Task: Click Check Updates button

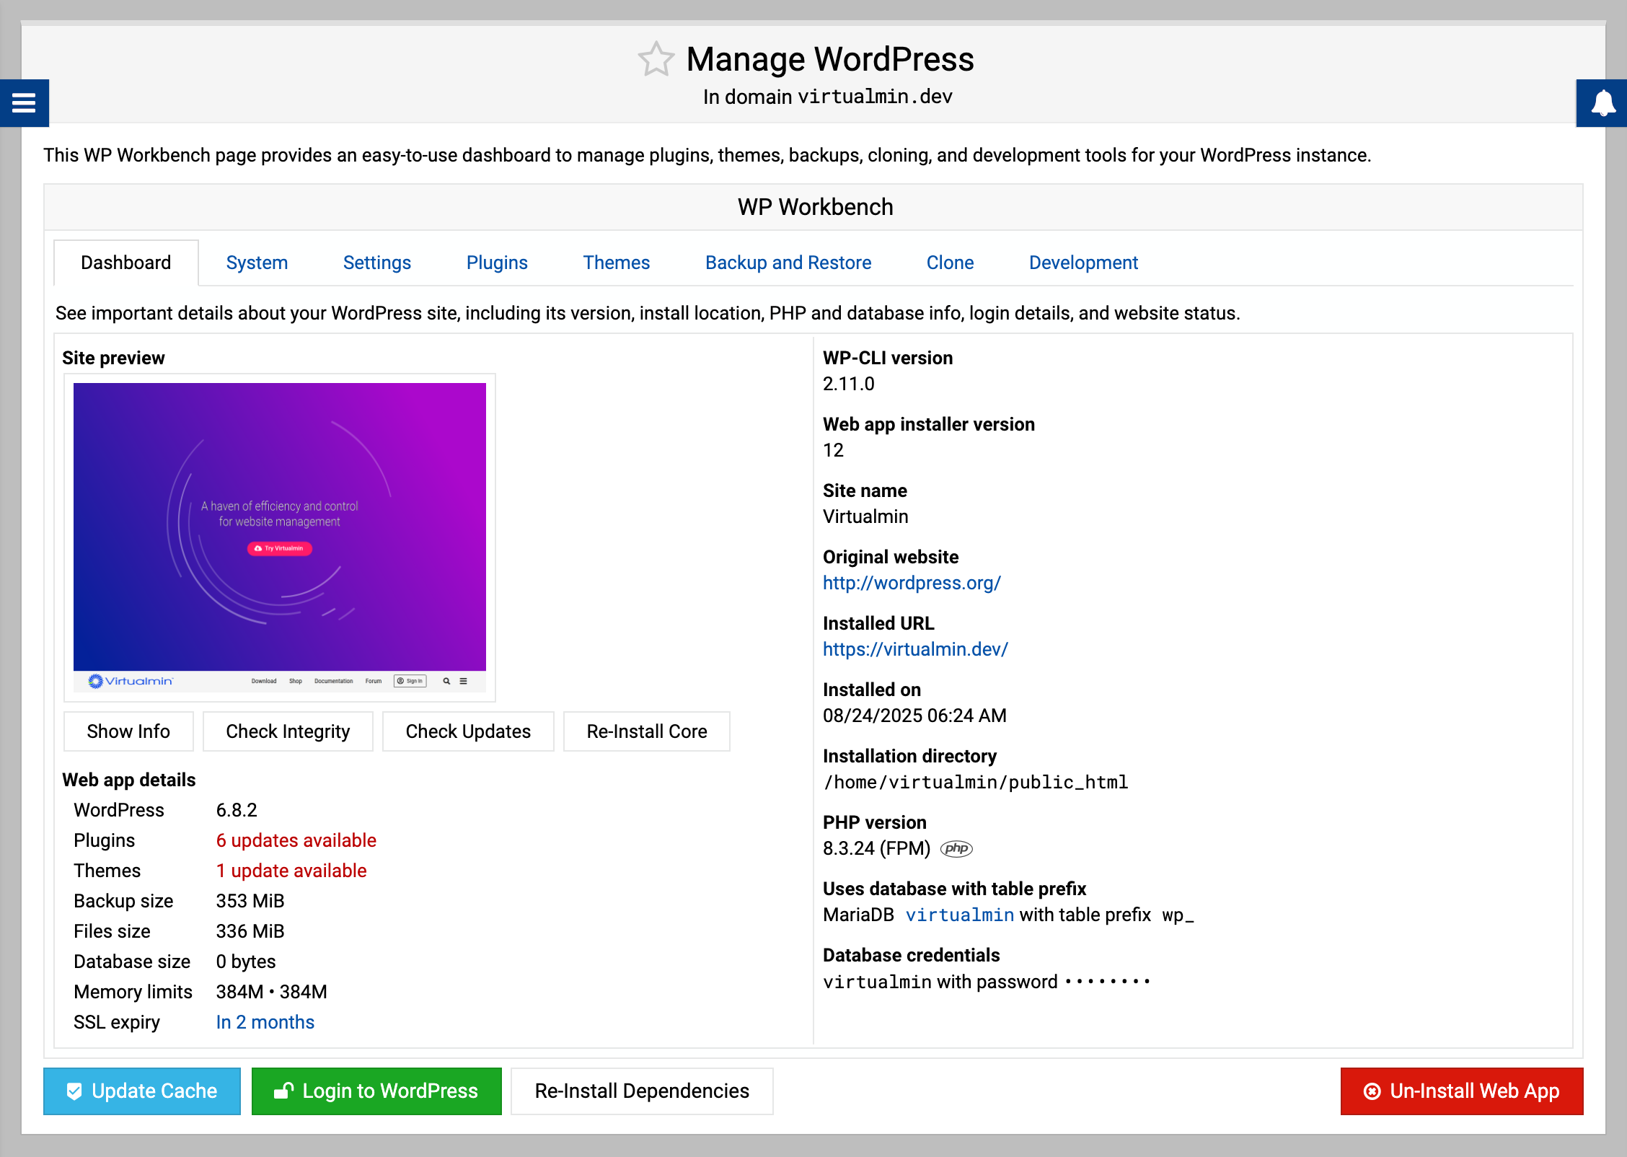Action: pyautogui.click(x=468, y=731)
